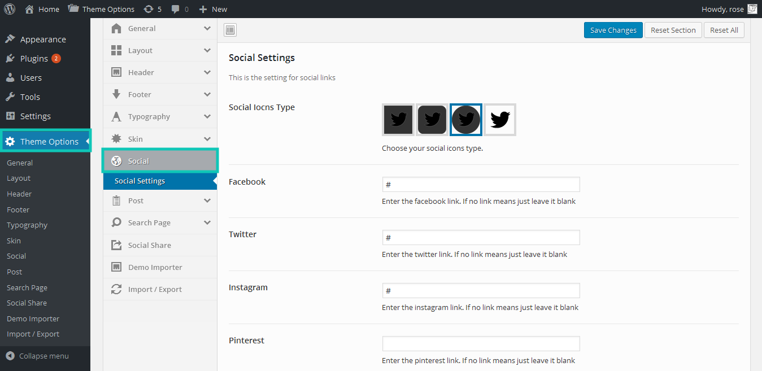The image size is (762, 371).
Task: Click the Collapse menu arrow icon
Action: (10, 356)
